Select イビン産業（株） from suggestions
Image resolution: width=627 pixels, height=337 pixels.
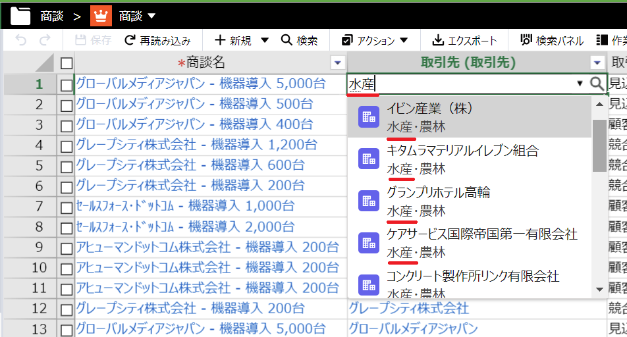tap(469, 117)
